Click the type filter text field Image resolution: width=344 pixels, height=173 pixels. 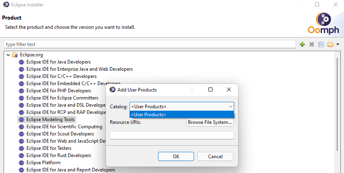coord(150,44)
